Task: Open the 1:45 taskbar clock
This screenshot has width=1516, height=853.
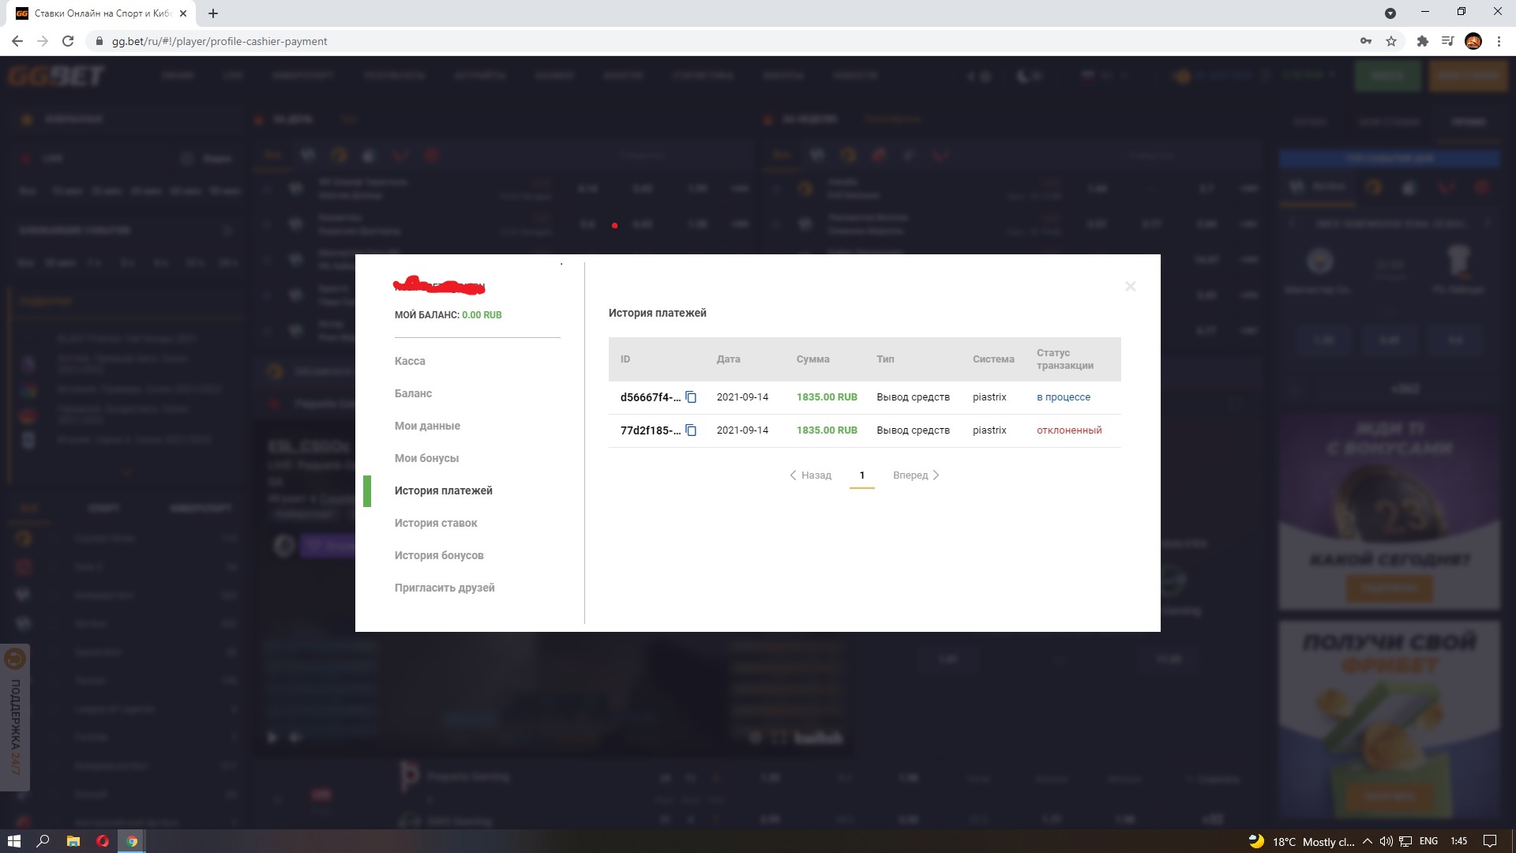Action: (1459, 841)
